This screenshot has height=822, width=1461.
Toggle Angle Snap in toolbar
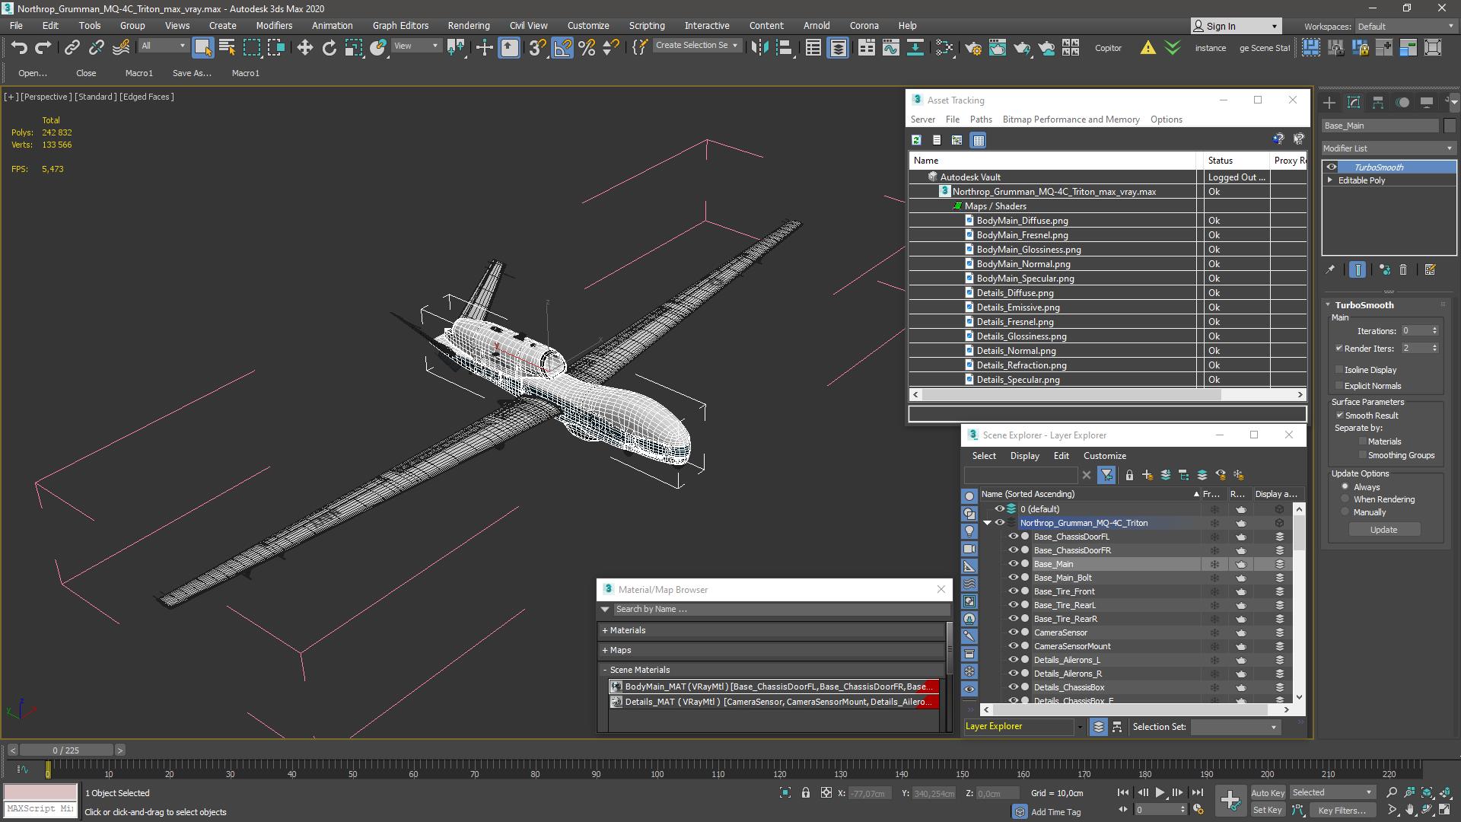[562, 48]
